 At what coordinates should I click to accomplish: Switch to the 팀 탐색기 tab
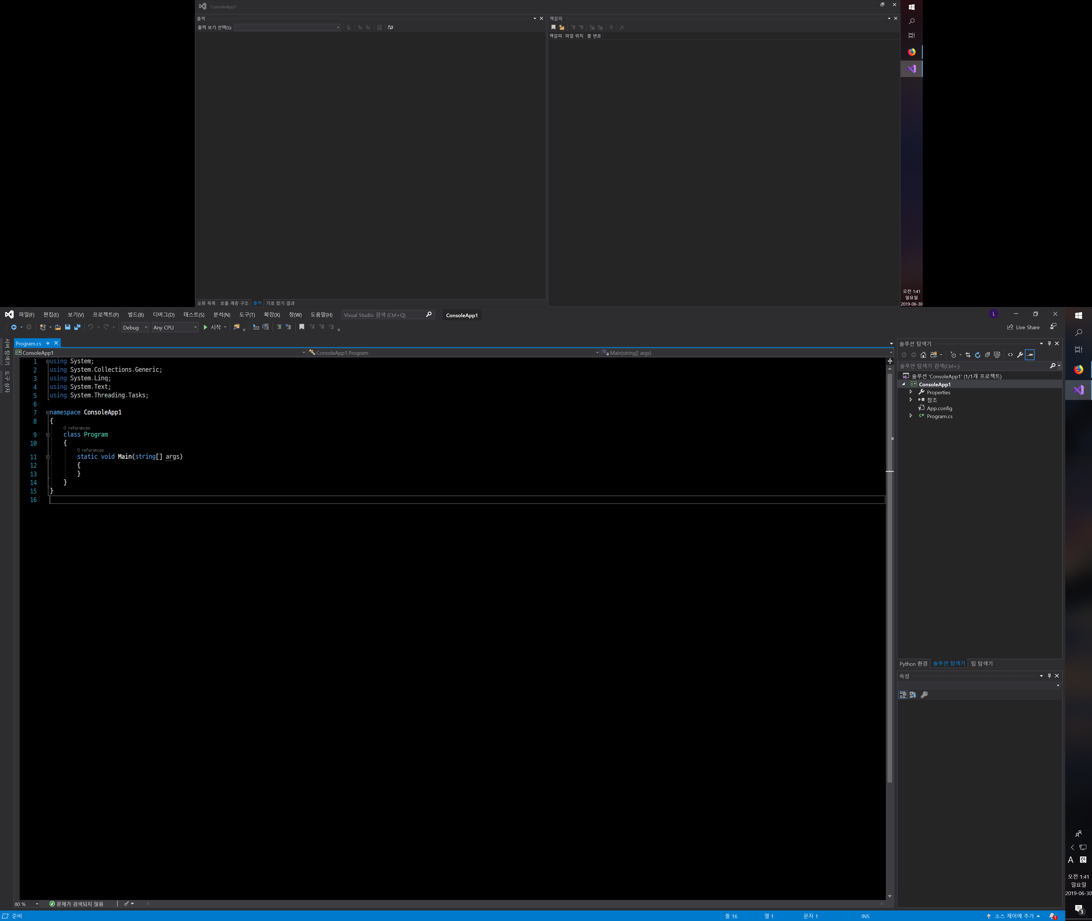tap(981, 663)
